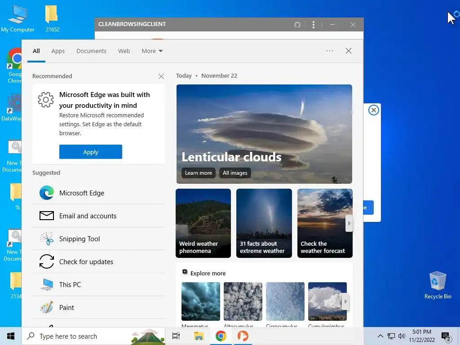Open Microsoft Edge from suggestions

pos(98,193)
